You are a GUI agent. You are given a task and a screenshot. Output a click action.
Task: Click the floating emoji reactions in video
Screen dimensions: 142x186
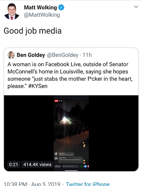(x=84, y=145)
